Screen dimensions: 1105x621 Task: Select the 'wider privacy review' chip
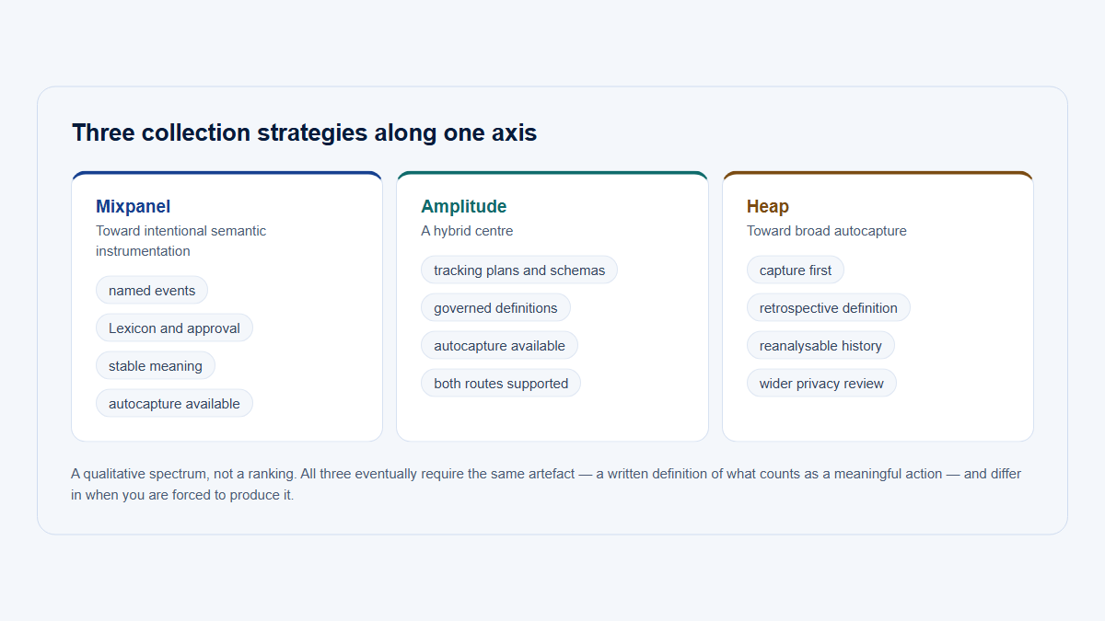click(x=821, y=384)
